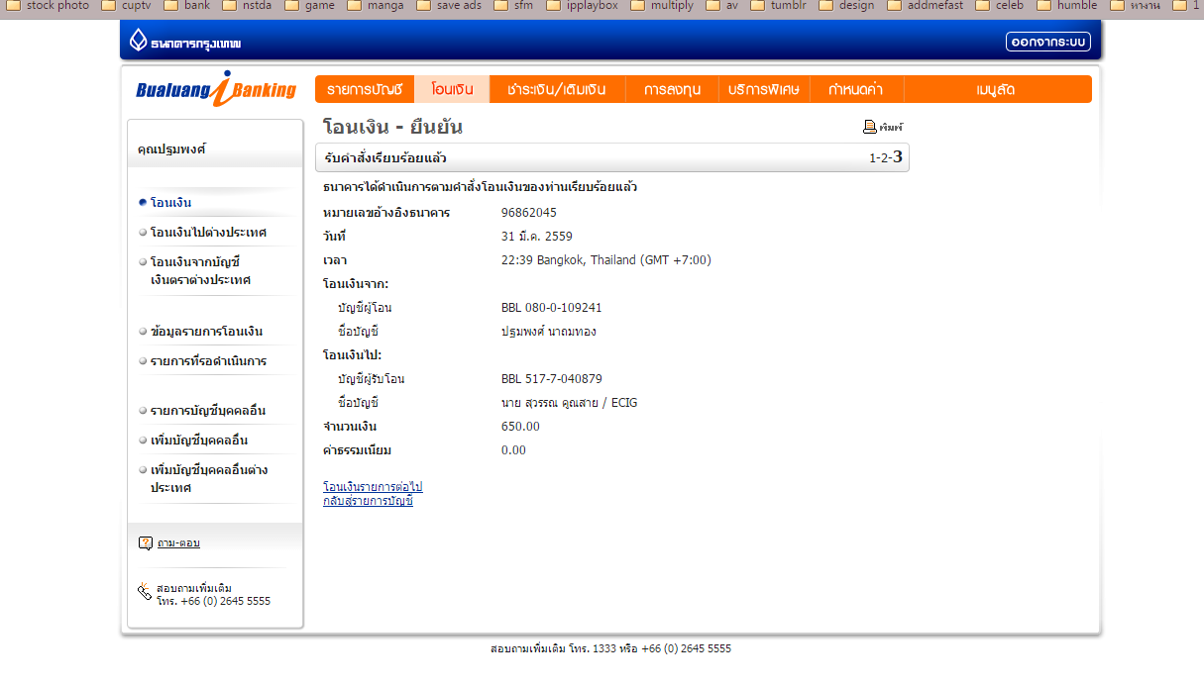Click the โอนเงินรายการต่อไป link

coord(373,487)
